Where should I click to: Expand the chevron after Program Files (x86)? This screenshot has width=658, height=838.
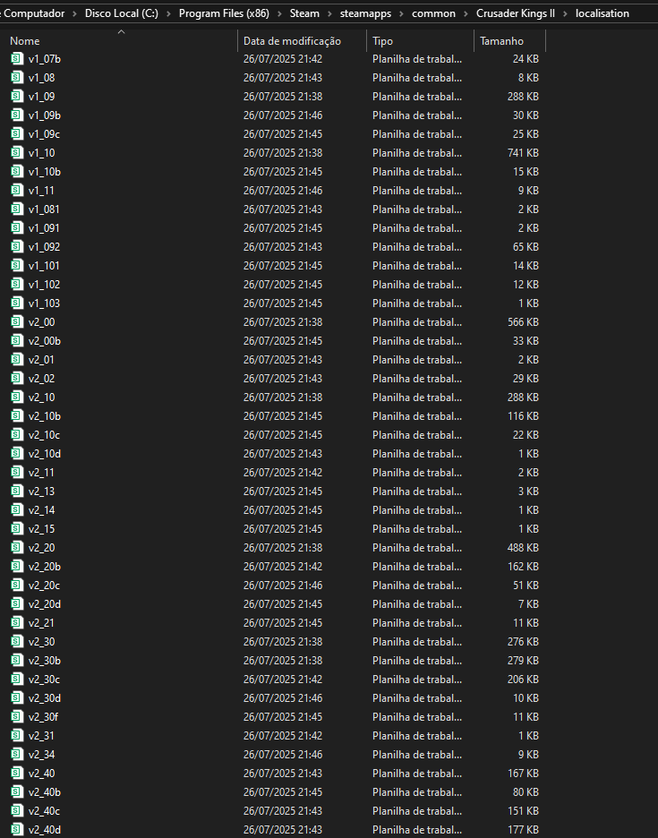tap(279, 13)
